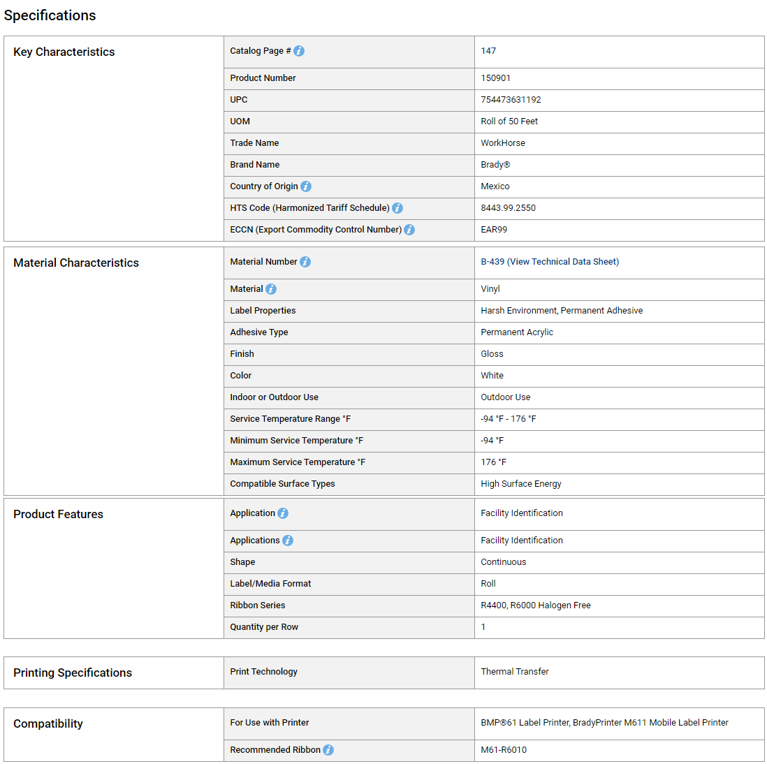Click info icon next to Material
This screenshot has width=767, height=764.
coord(271,289)
